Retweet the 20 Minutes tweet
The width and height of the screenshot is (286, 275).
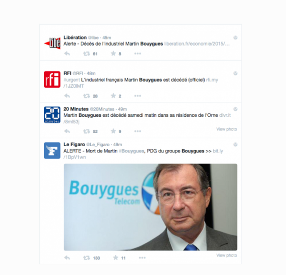click(x=86, y=131)
